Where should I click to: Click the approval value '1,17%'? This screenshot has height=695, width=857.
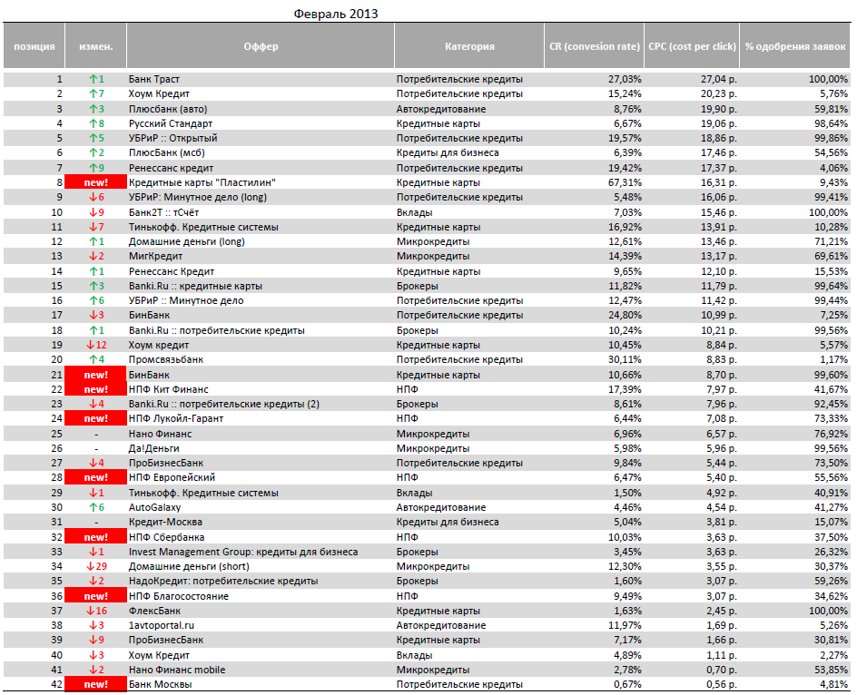833,359
